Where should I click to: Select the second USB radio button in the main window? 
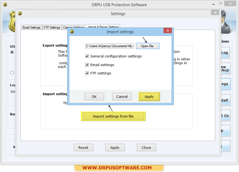pyautogui.click(x=12, y=73)
